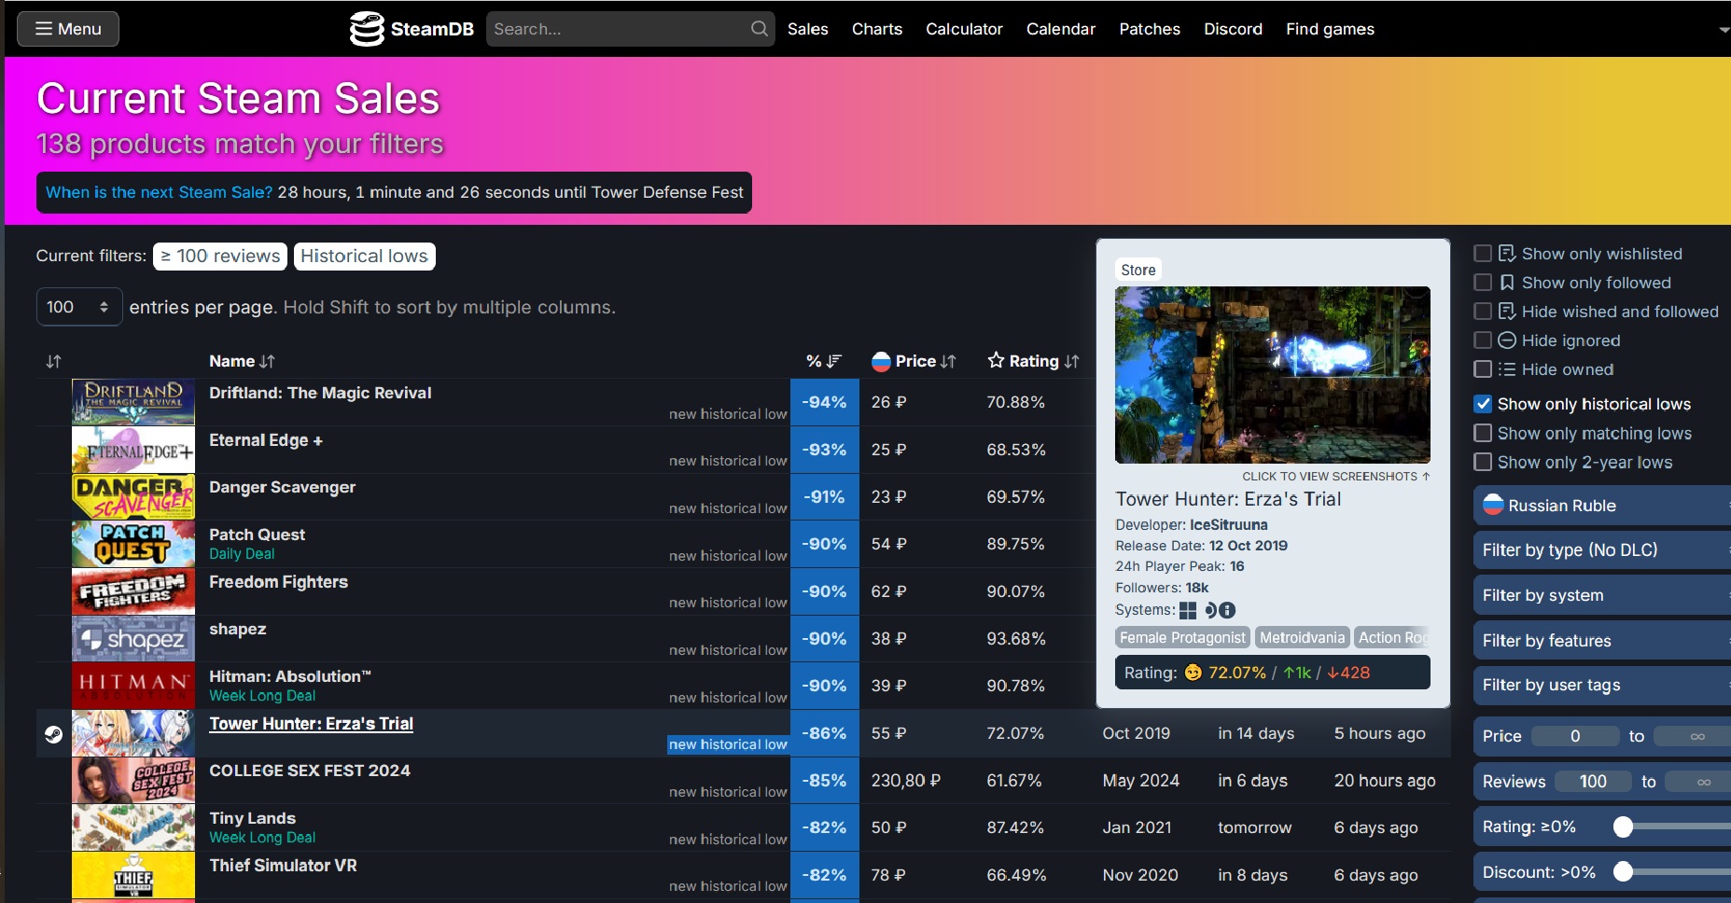Open the Patches page
This screenshot has width=1731, height=903.
1150,29
